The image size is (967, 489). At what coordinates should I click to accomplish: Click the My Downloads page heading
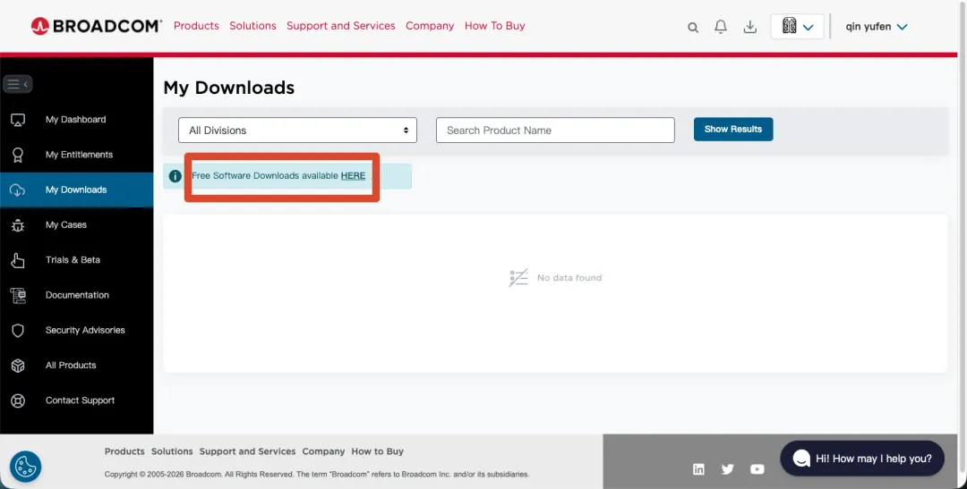(229, 88)
